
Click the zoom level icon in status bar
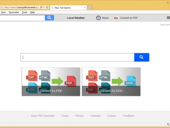(168, 124)
